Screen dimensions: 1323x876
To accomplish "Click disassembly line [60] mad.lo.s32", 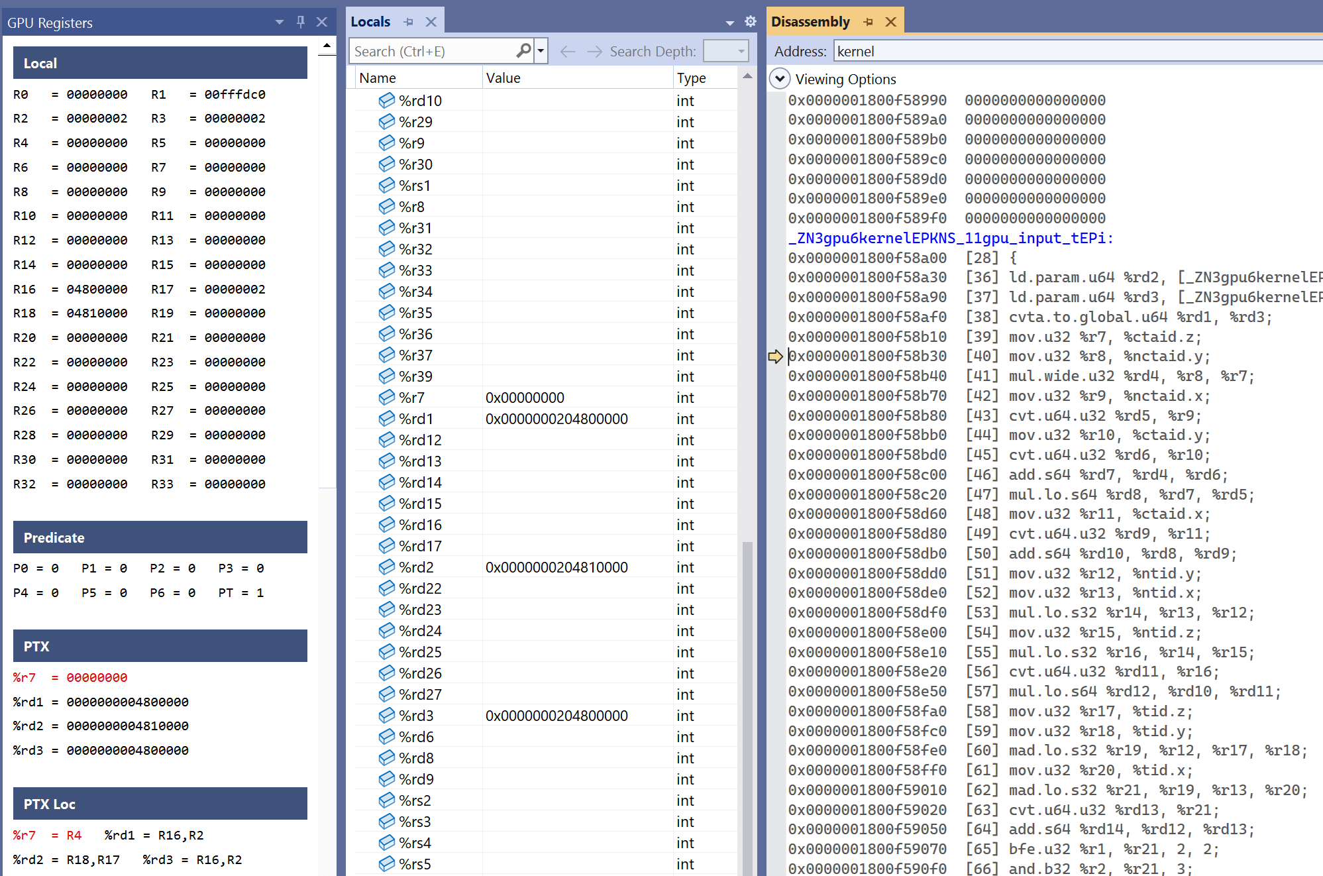I will click(x=1047, y=751).
